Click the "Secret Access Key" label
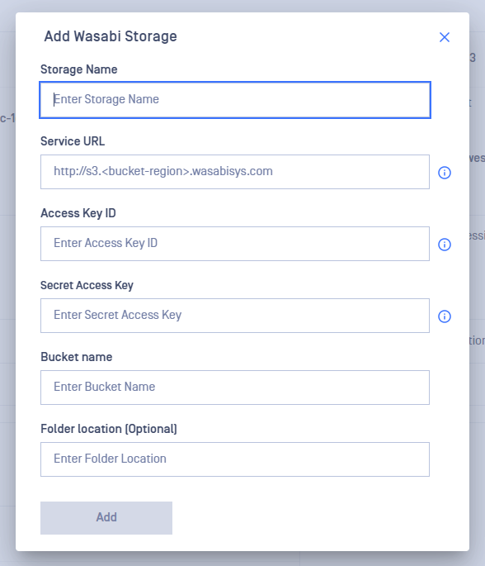 (87, 285)
